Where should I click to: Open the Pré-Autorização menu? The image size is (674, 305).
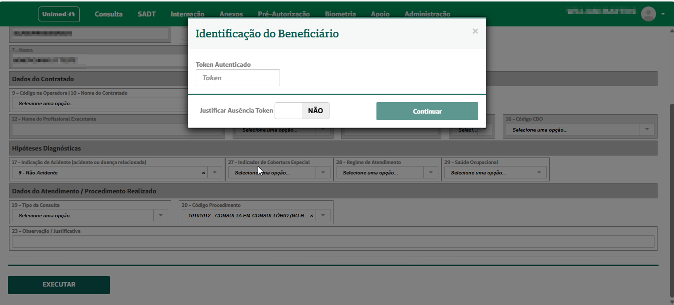(x=283, y=13)
